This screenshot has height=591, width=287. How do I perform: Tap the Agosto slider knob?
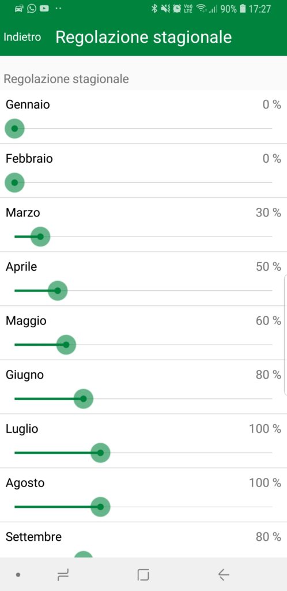100,507
